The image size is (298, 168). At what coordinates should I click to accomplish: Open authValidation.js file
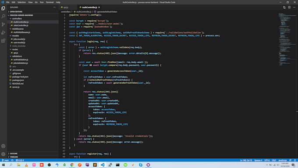pyautogui.click(x=21, y=60)
